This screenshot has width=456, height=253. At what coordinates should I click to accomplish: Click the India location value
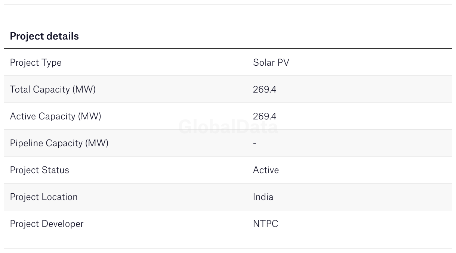click(263, 197)
